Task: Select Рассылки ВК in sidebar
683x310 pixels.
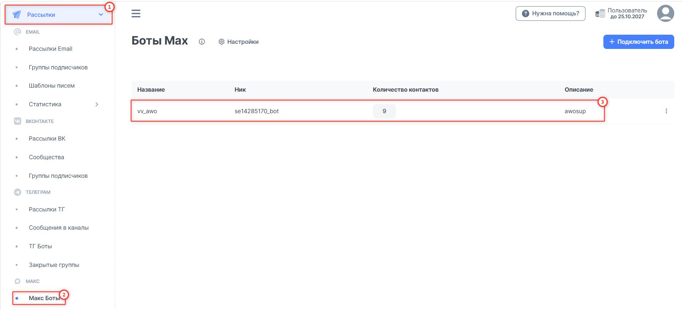Action: (x=47, y=138)
